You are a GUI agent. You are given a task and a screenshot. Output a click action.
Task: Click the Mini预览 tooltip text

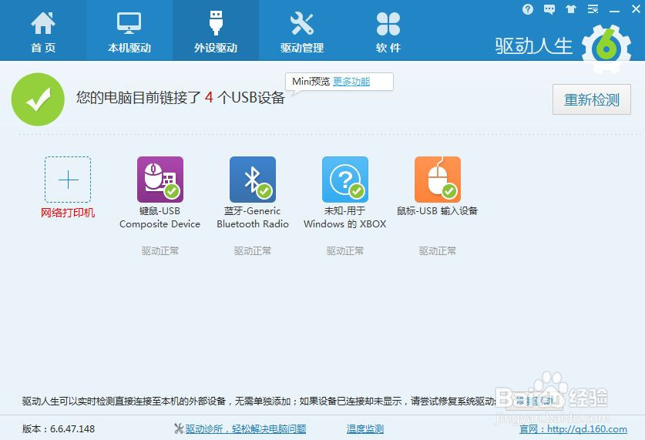click(x=311, y=82)
